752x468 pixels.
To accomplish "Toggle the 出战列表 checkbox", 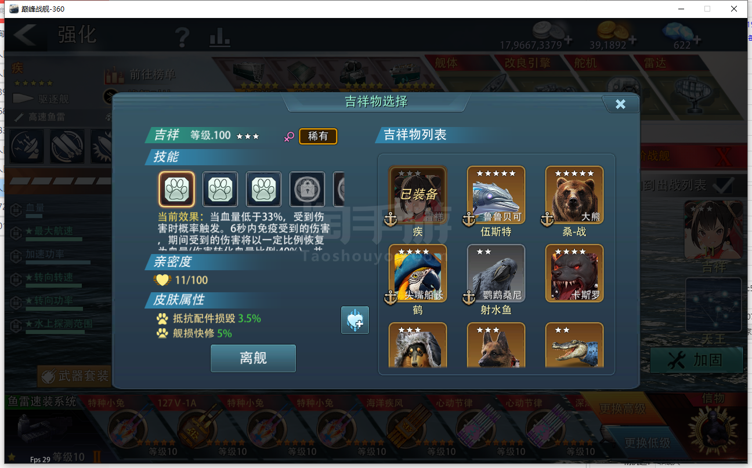I will [723, 185].
